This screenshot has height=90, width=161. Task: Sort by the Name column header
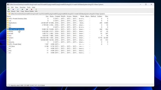tap(9, 16)
